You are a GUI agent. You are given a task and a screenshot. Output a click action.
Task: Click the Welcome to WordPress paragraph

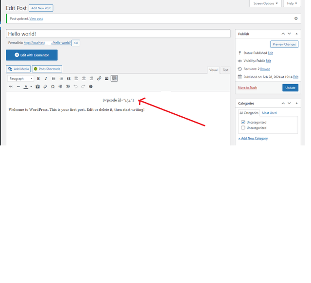pos(77,109)
